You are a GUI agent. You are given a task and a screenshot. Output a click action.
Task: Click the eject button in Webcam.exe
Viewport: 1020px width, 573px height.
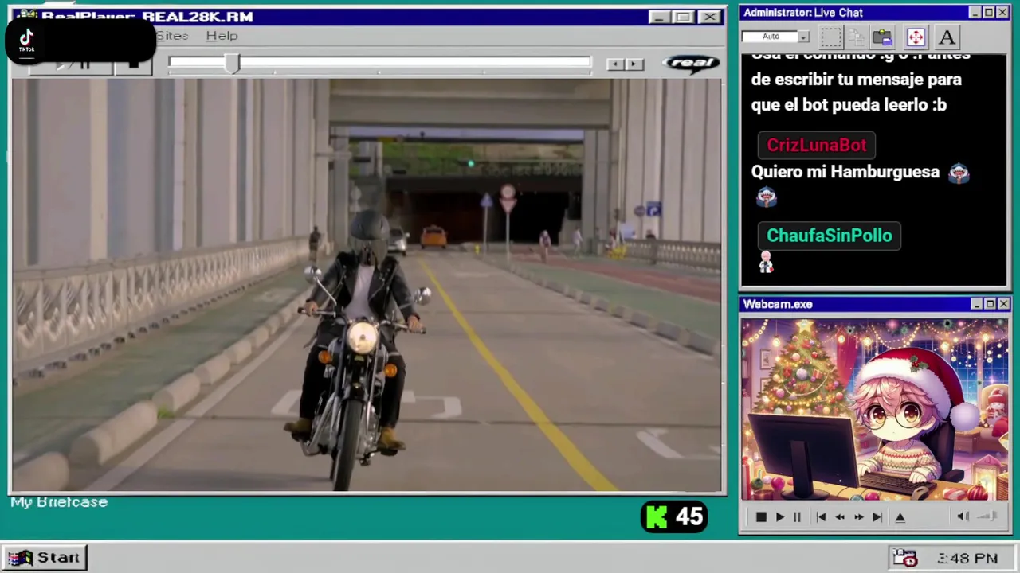coord(900,517)
